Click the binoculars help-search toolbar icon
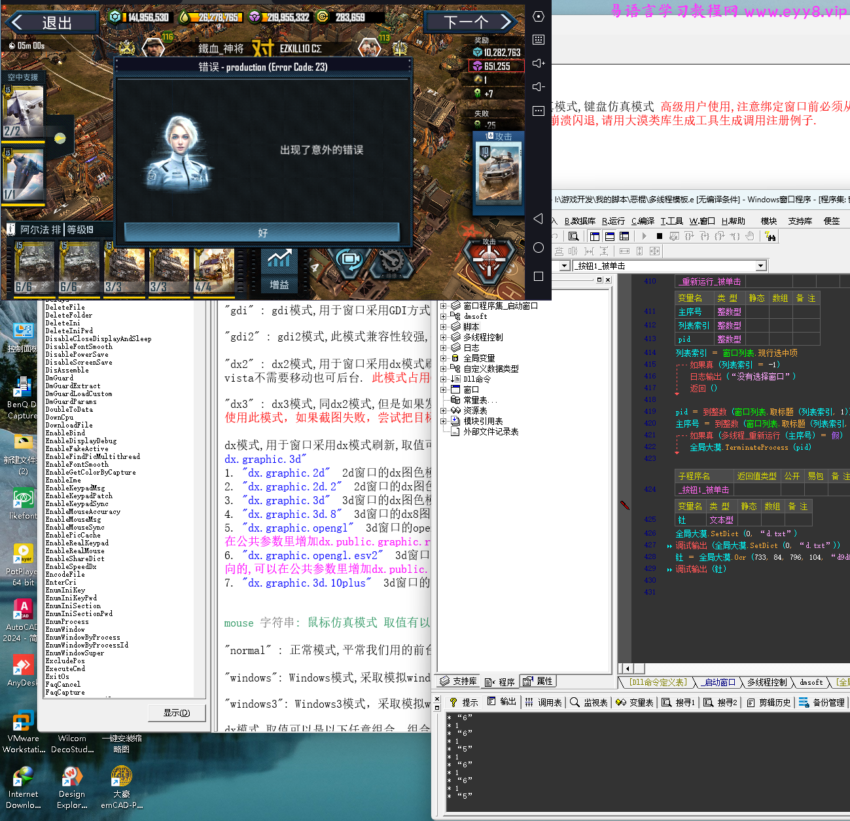850x821 pixels. [770, 236]
